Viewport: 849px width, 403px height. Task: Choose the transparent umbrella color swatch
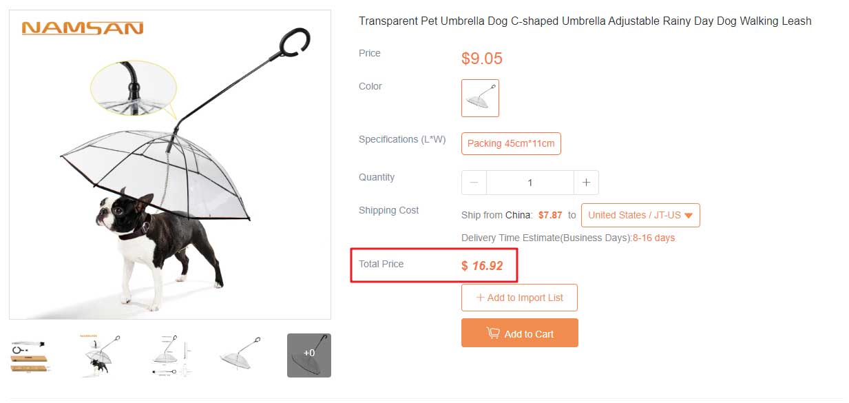point(480,98)
